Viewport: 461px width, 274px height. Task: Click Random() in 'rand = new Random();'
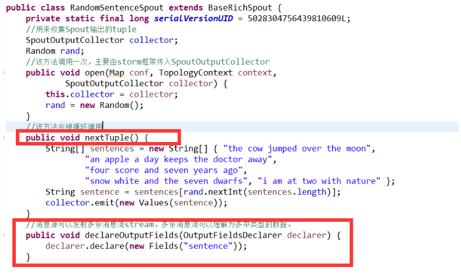(119, 105)
